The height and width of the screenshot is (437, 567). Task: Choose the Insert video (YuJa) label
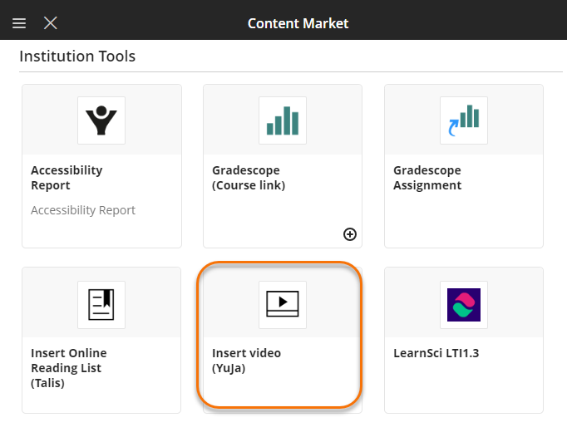(x=247, y=361)
